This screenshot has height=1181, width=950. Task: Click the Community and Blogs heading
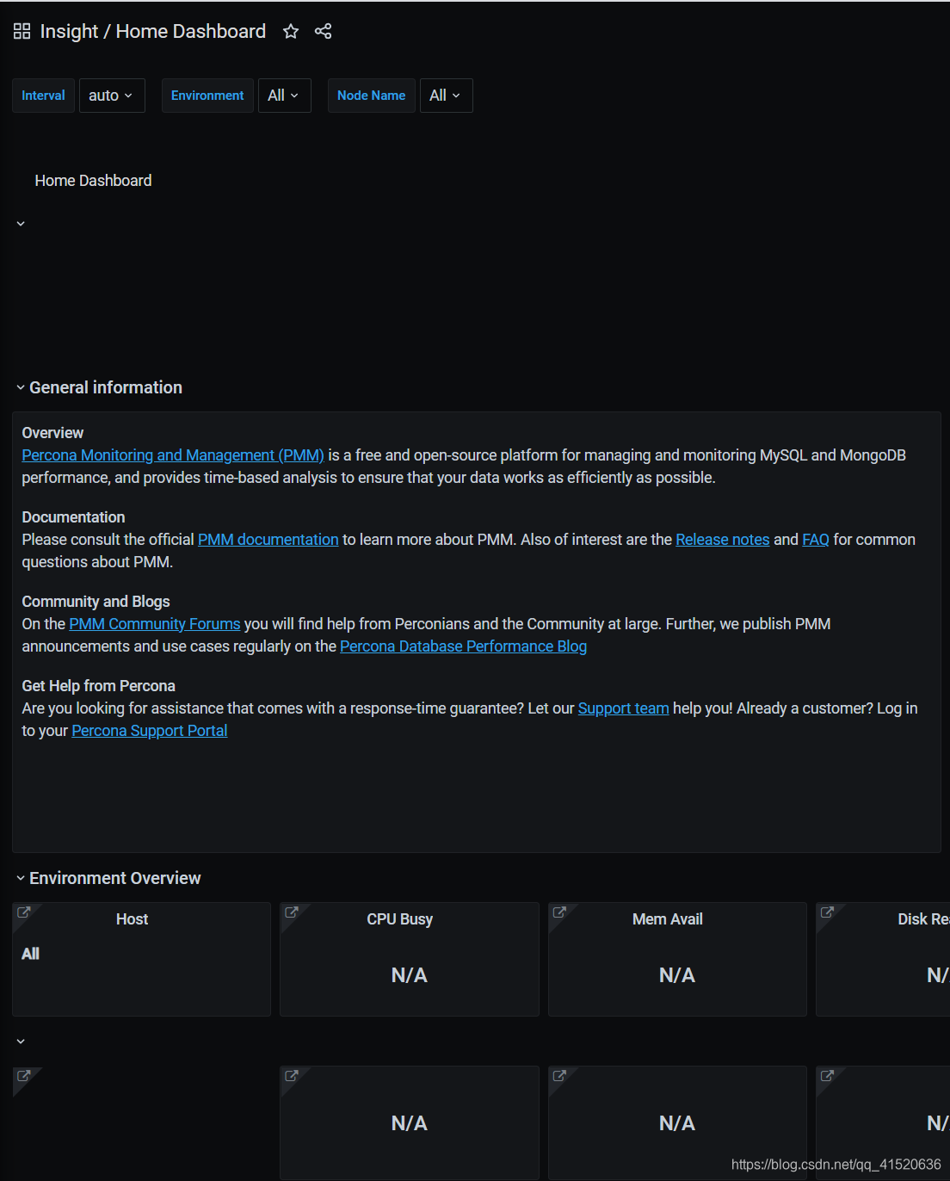pos(96,602)
